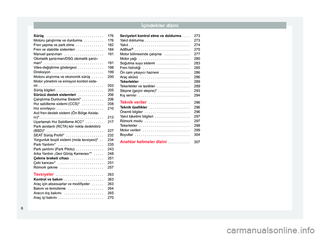320x236 pixels.
Task: Open the 'Römork çekme' entry
Action: click(73, 167)
